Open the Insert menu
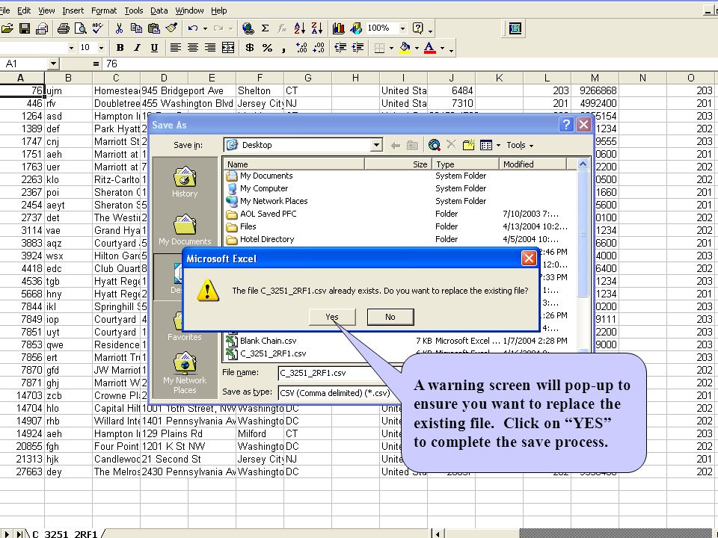718x538 pixels. click(73, 10)
